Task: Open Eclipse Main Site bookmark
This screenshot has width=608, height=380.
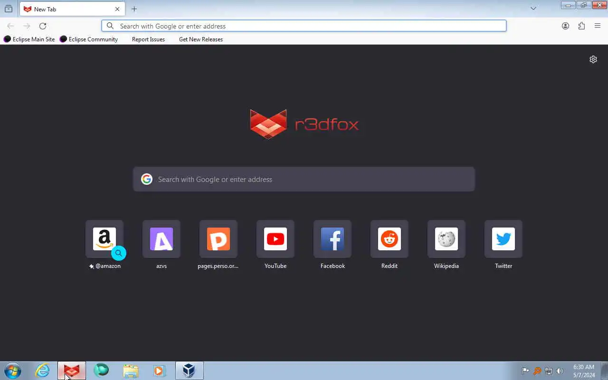Action: 29,39
